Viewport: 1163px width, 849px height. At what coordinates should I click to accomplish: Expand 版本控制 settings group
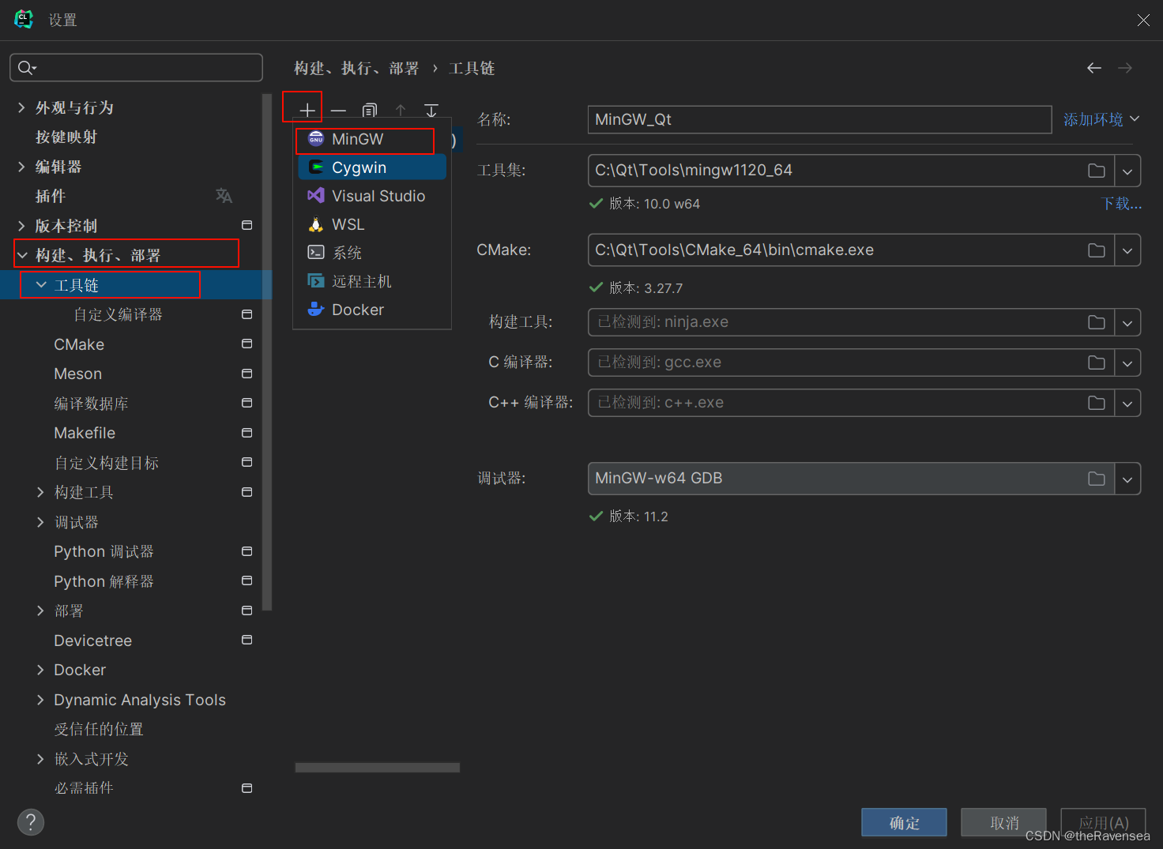coord(21,226)
